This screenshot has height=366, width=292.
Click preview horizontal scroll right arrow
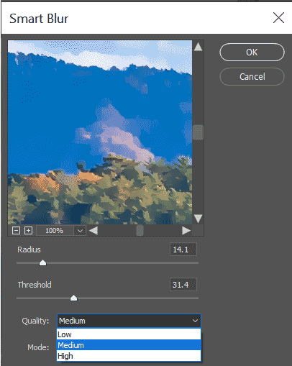pyautogui.click(x=186, y=231)
